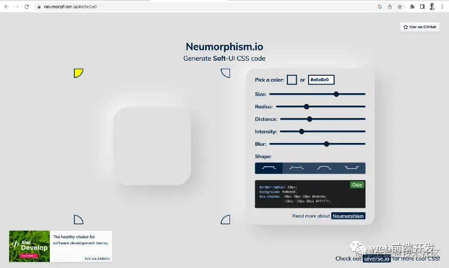Image resolution: width=449 pixels, height=268 pixels.
Task: Open the color picker swatch
Action: point(292,80)
